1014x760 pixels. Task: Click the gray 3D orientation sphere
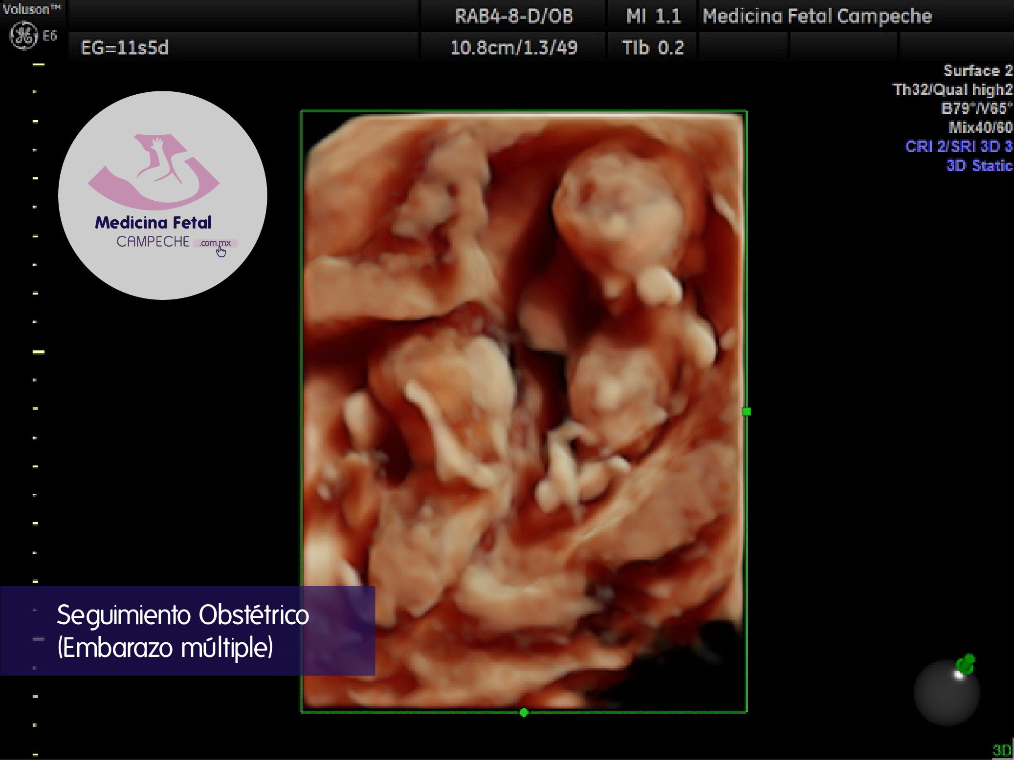click(946, 694)
